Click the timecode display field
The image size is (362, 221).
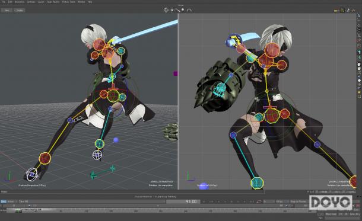pos(183,201)
